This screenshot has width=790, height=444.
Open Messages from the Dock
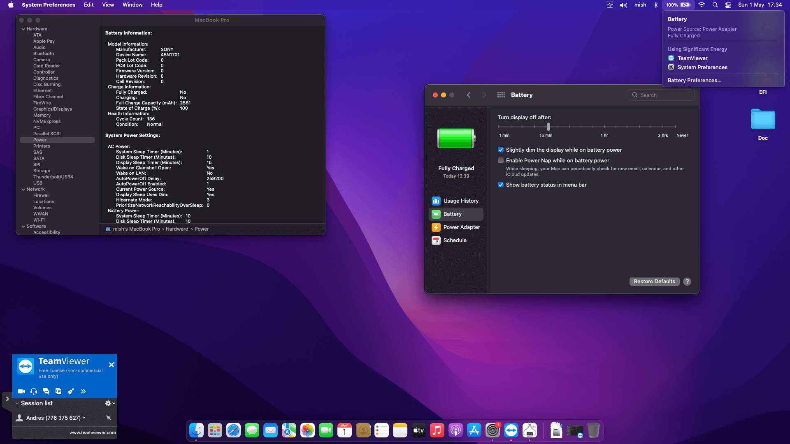pyautogui.click(x=252, y=430)
